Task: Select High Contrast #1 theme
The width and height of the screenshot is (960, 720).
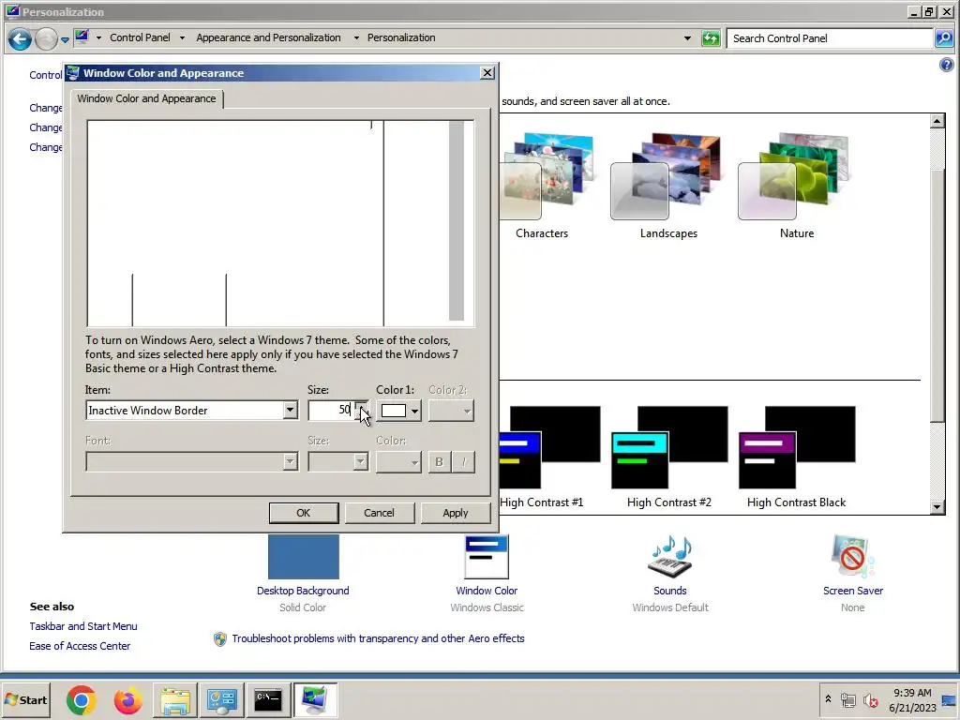Action: (x=547, y=457)
